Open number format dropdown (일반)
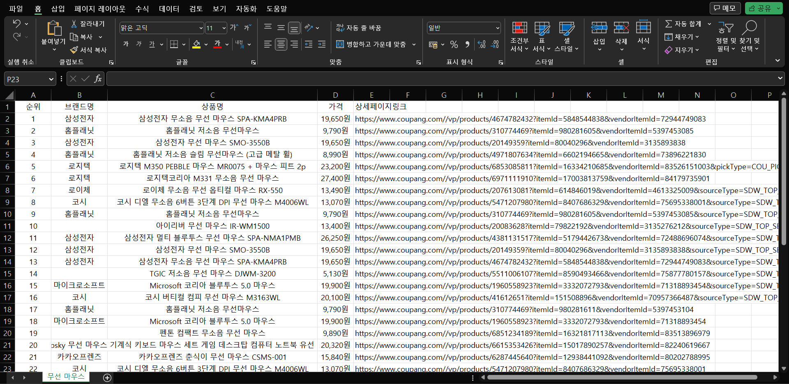 pyautogui.click(x=498, y=28)
